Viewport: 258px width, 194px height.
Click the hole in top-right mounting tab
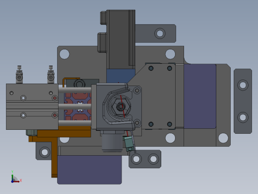click(160, 33)
